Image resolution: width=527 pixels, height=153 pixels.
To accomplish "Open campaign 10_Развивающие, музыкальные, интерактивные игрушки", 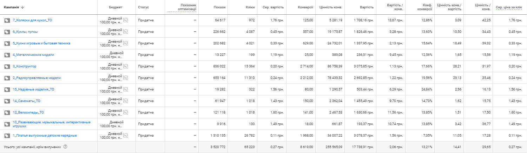I will pos(51,124).
